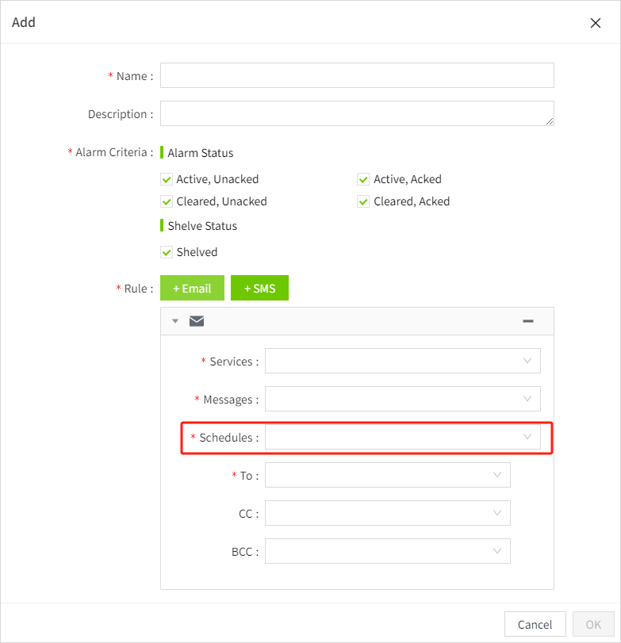Open the Schedules dropdown
Screen dimensions: 621x643
[402, 437]
